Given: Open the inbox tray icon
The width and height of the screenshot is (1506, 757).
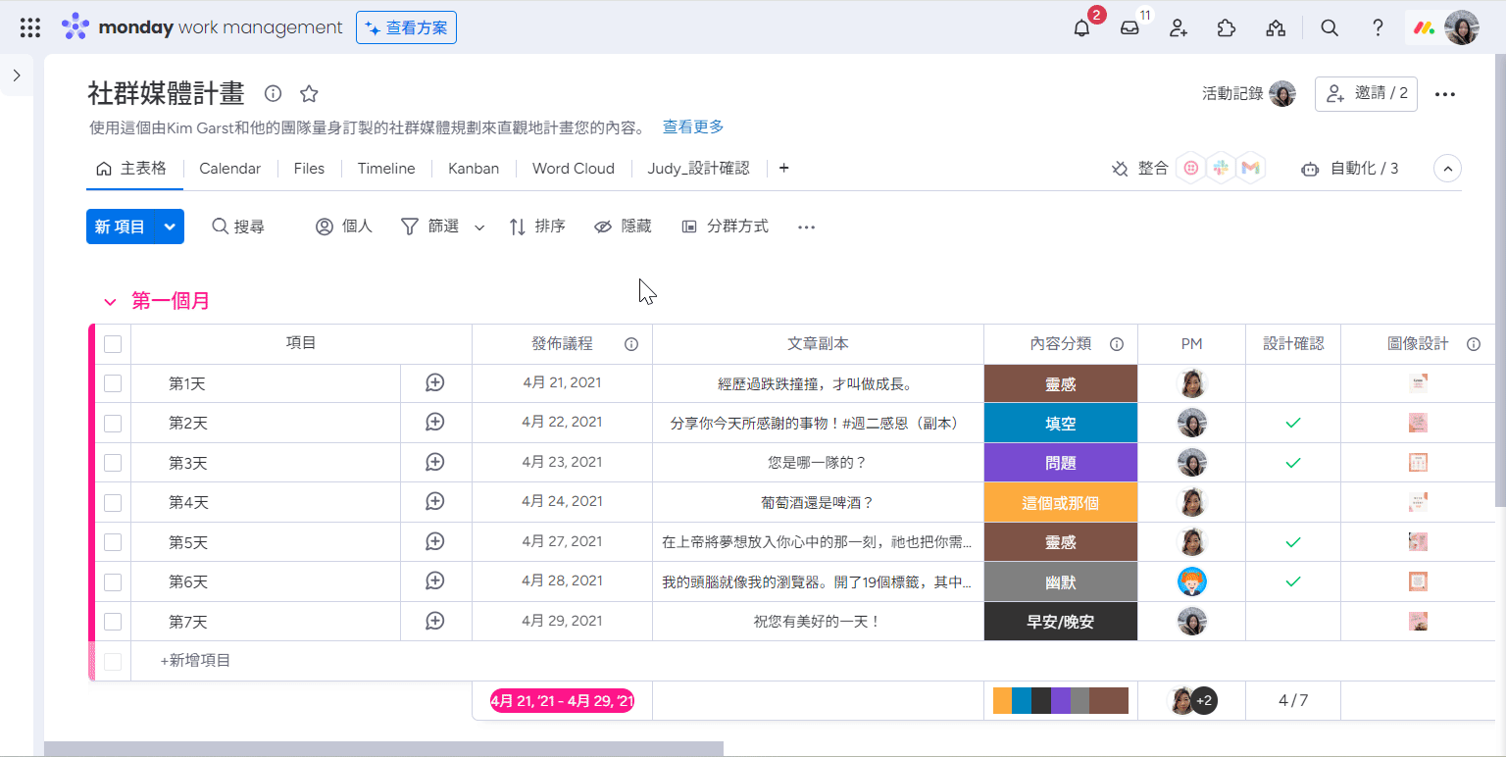Looking at the screenshot, I should point(1130,28).
